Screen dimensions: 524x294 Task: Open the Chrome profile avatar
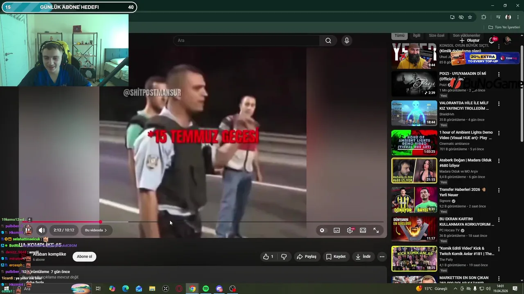click(x=508, y=17)
